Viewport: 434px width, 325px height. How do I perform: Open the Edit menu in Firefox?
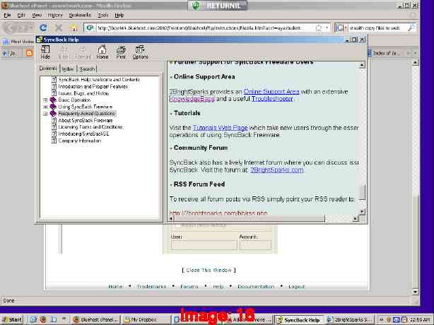[21, 16]
